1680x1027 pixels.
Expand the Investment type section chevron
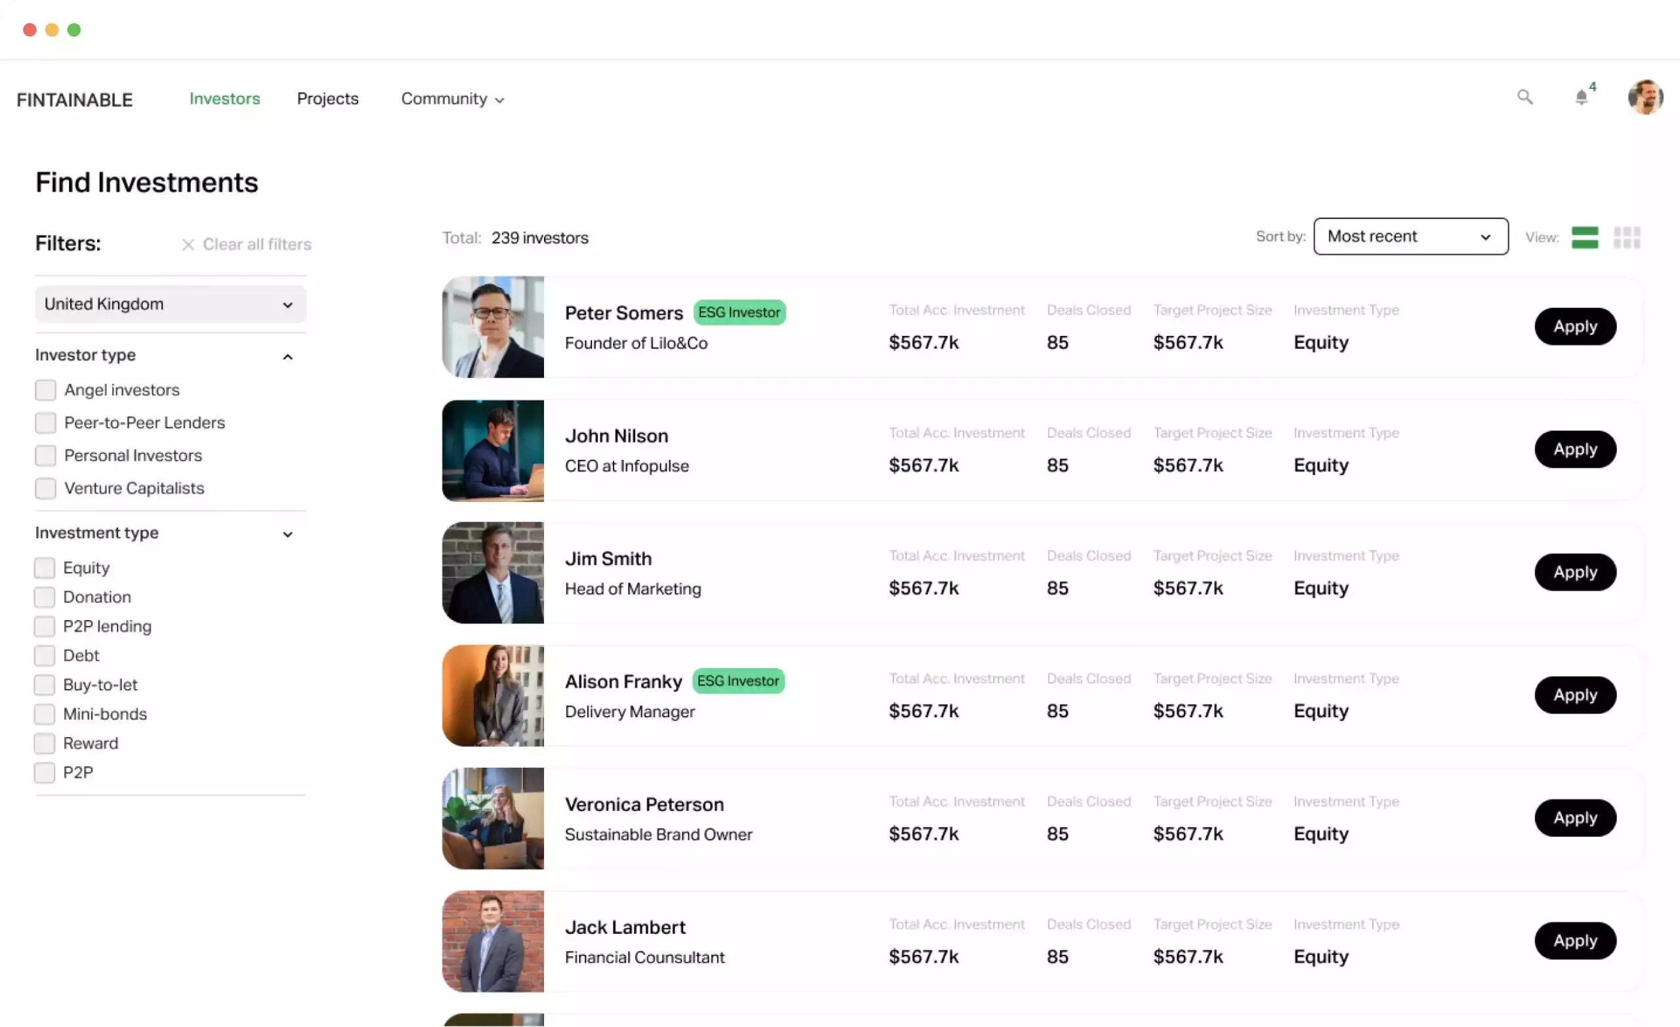[x=287, y=535]
